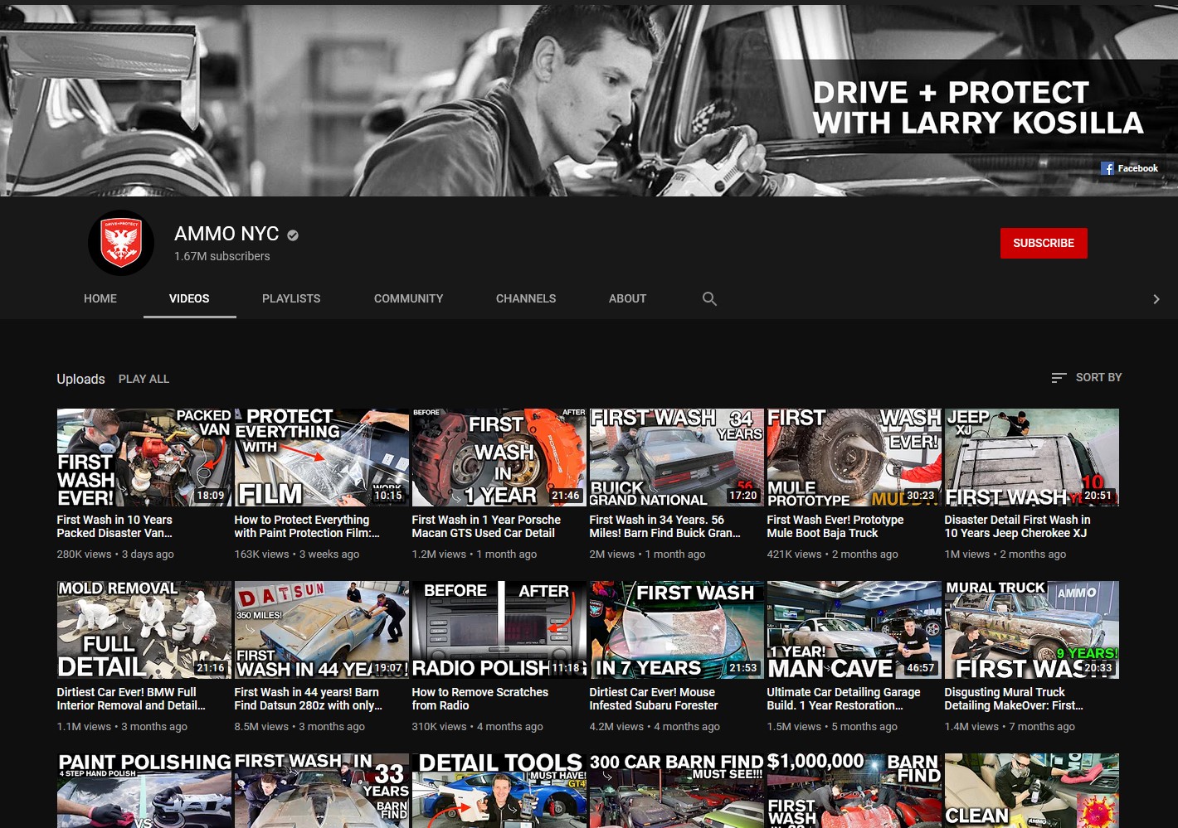
Task: Switch to the Home tab
Action: tap(100, 298)
